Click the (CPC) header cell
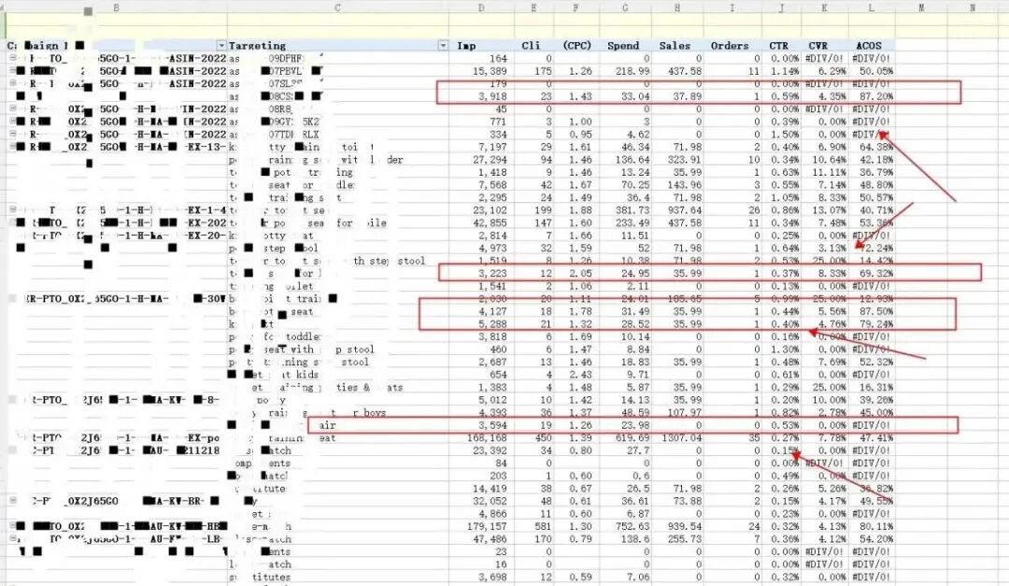Viewport: 1009px width, 586px height. pyautogui.click(x=576, y=46)
